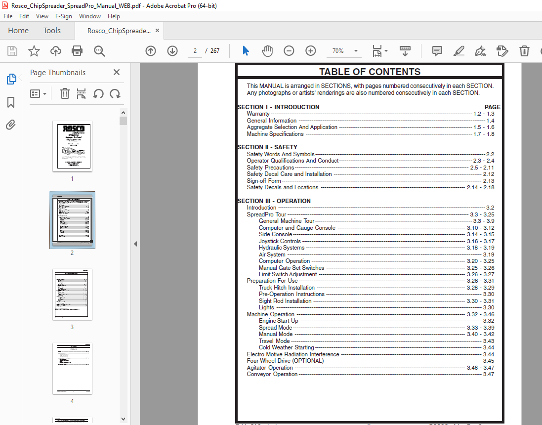Click the current page number field
542x425 pixels.
[195, 51]
